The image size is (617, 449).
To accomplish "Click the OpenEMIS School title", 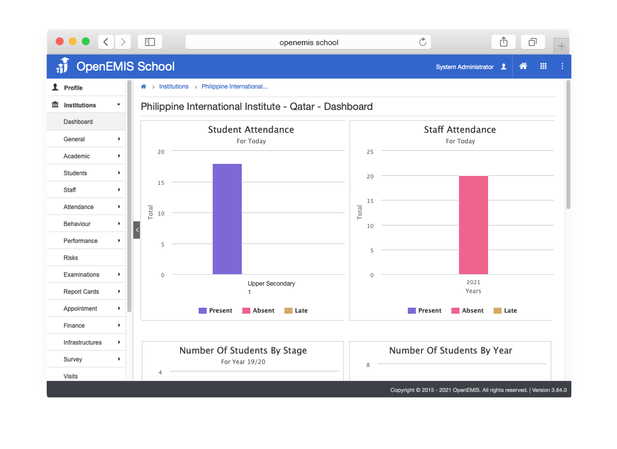I will 125,66.
